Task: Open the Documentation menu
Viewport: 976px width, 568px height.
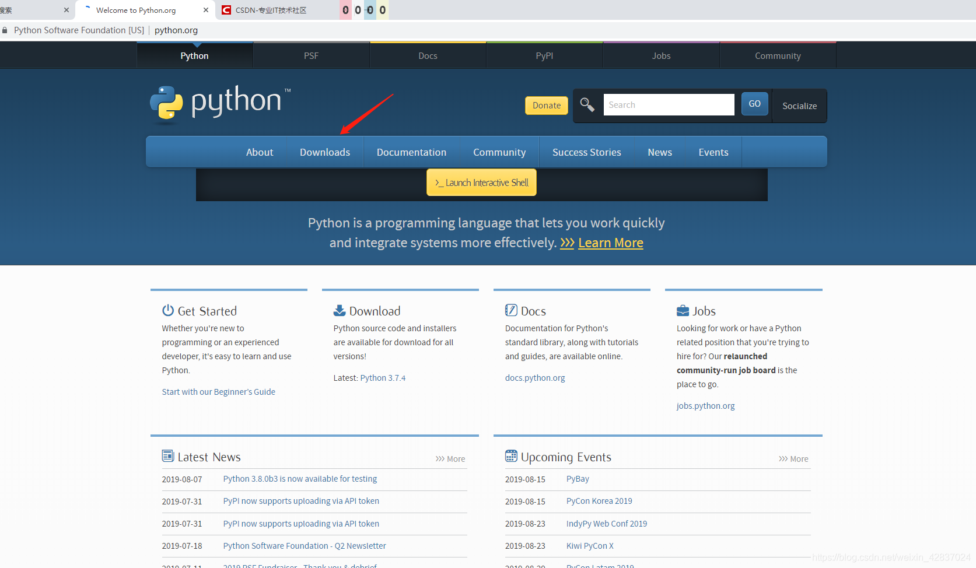Action: point(411,152)
